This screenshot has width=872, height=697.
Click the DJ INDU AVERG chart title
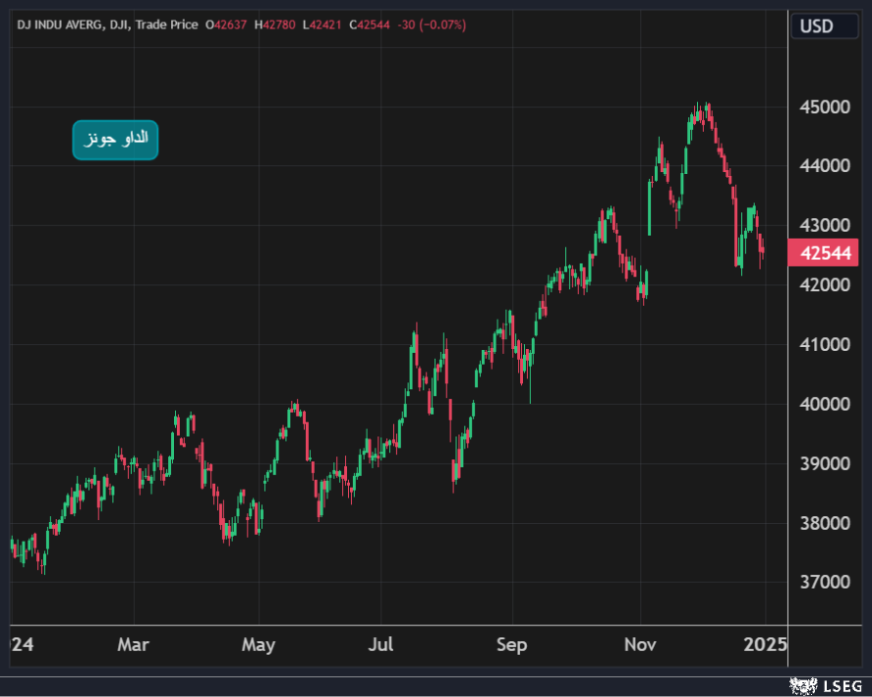tap(59, 24)
